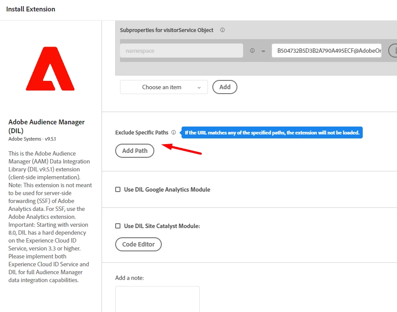The height and width of the screenshot is (312, 397).
Task: Click inside the Add a note text area
Action: pyautogui.click(x=157, y=299)
